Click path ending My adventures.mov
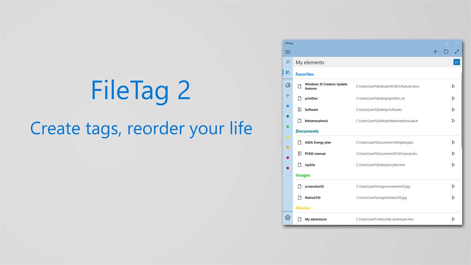 pyautogui.click(x=385, y=220)
